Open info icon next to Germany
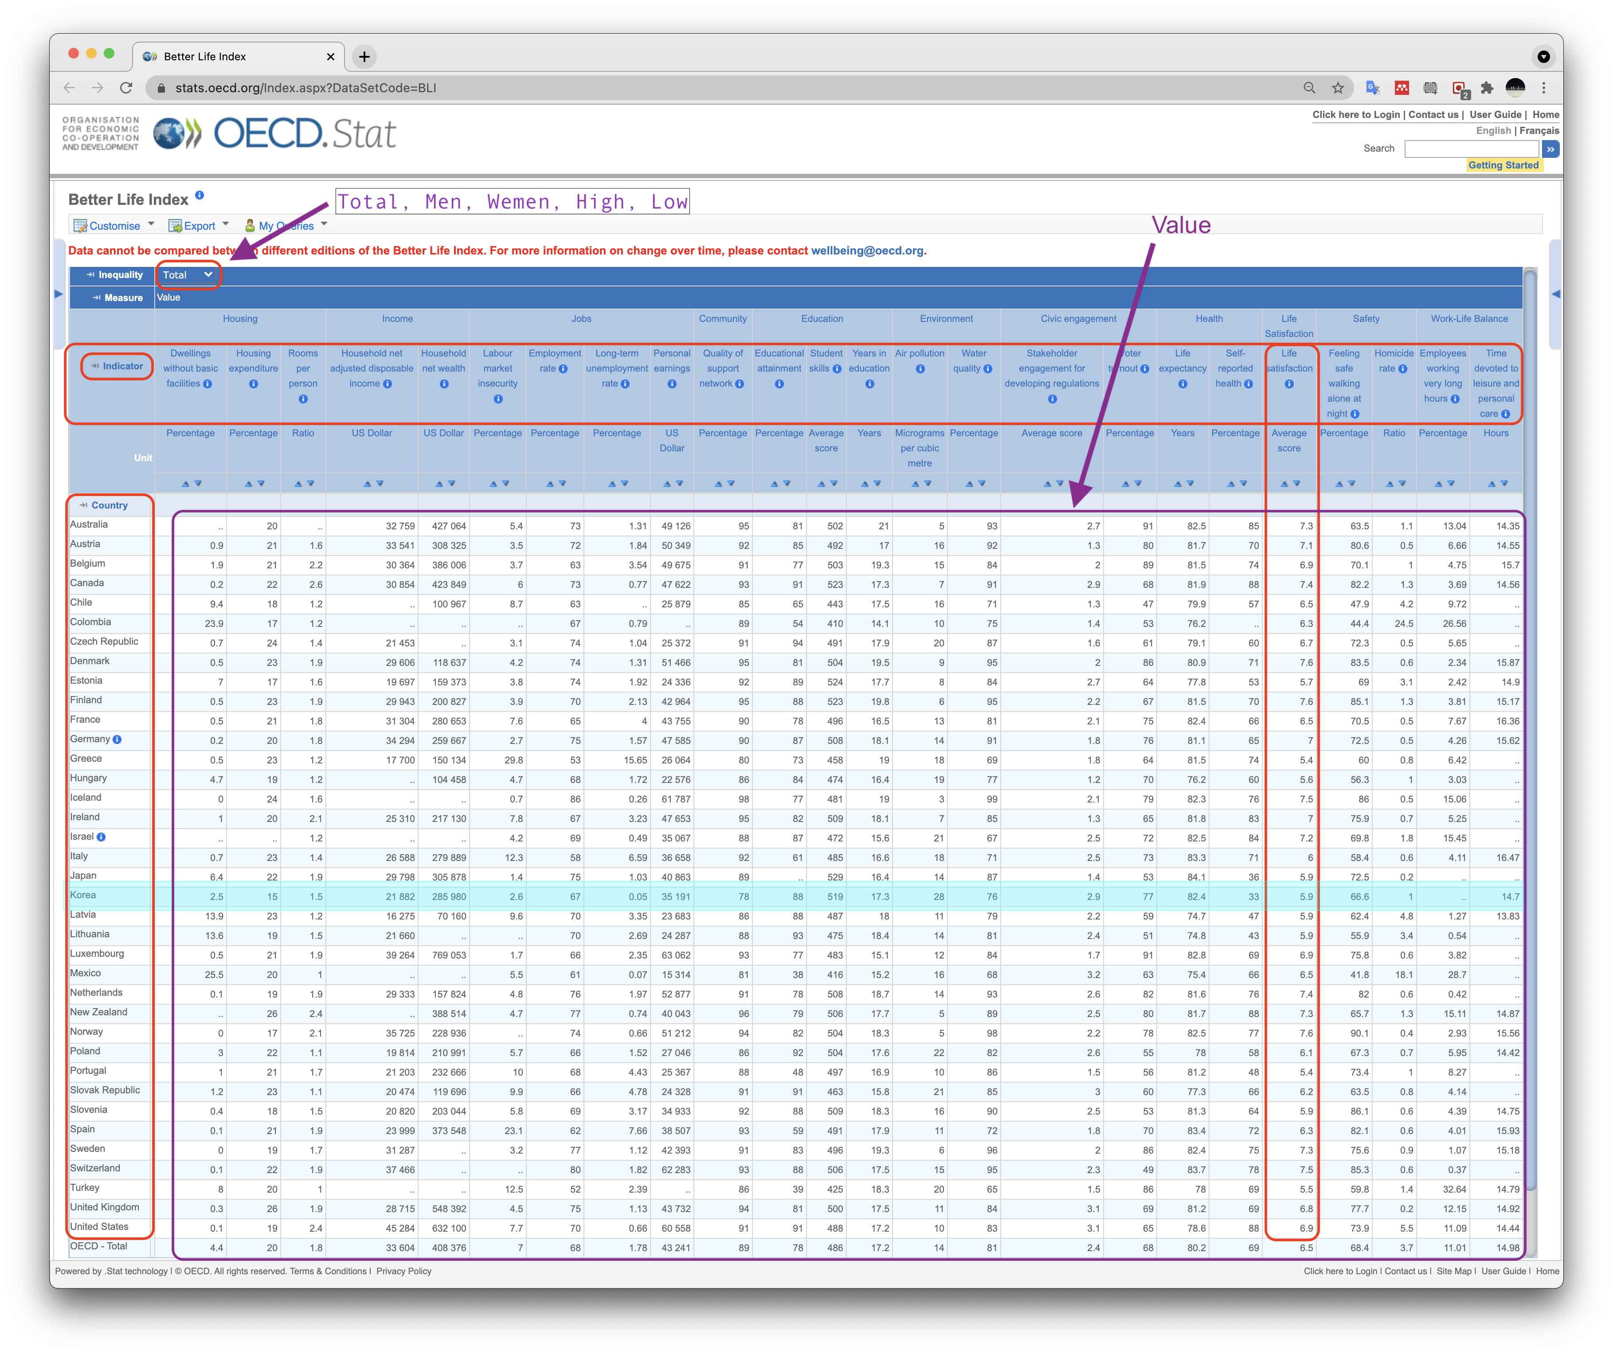This screenshot has height=1354, width=1613. pyautogui.click(x=117, y=740)
